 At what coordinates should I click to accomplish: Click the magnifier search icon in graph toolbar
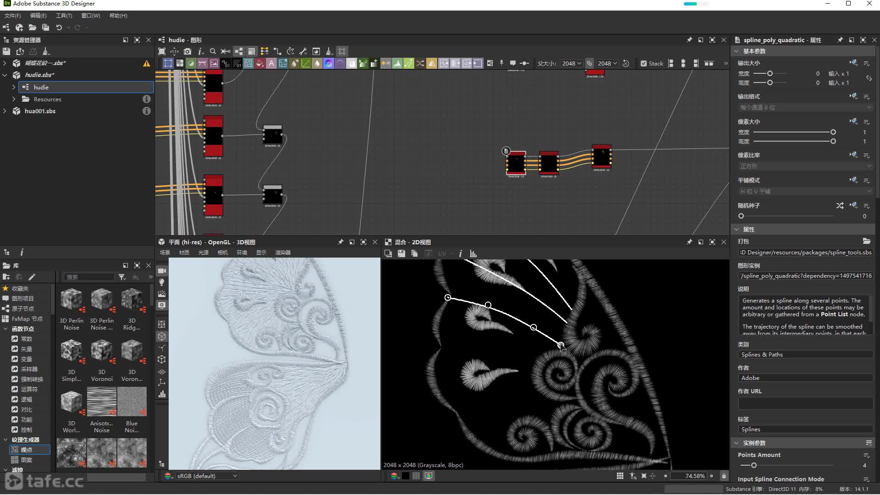pos(213,51)
